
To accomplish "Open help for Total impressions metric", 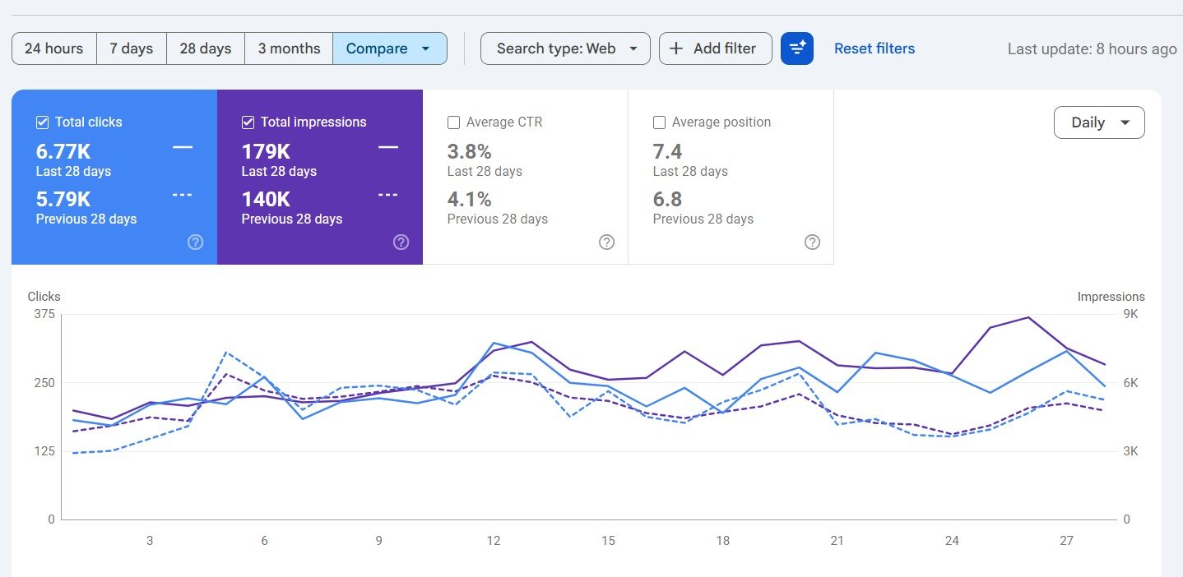I will tap(401, 242).
